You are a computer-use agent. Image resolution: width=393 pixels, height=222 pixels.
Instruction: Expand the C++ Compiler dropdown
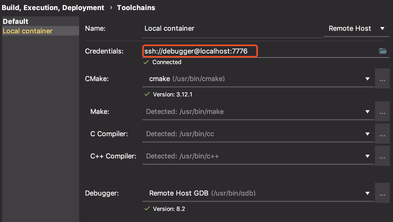pyautogui.click(x=367, y=156)
